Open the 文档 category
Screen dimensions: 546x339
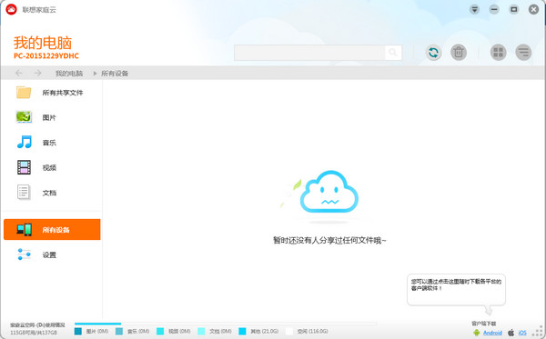[x=52, y=193]
